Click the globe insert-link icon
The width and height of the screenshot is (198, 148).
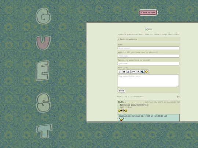click(x=142, y=72)
